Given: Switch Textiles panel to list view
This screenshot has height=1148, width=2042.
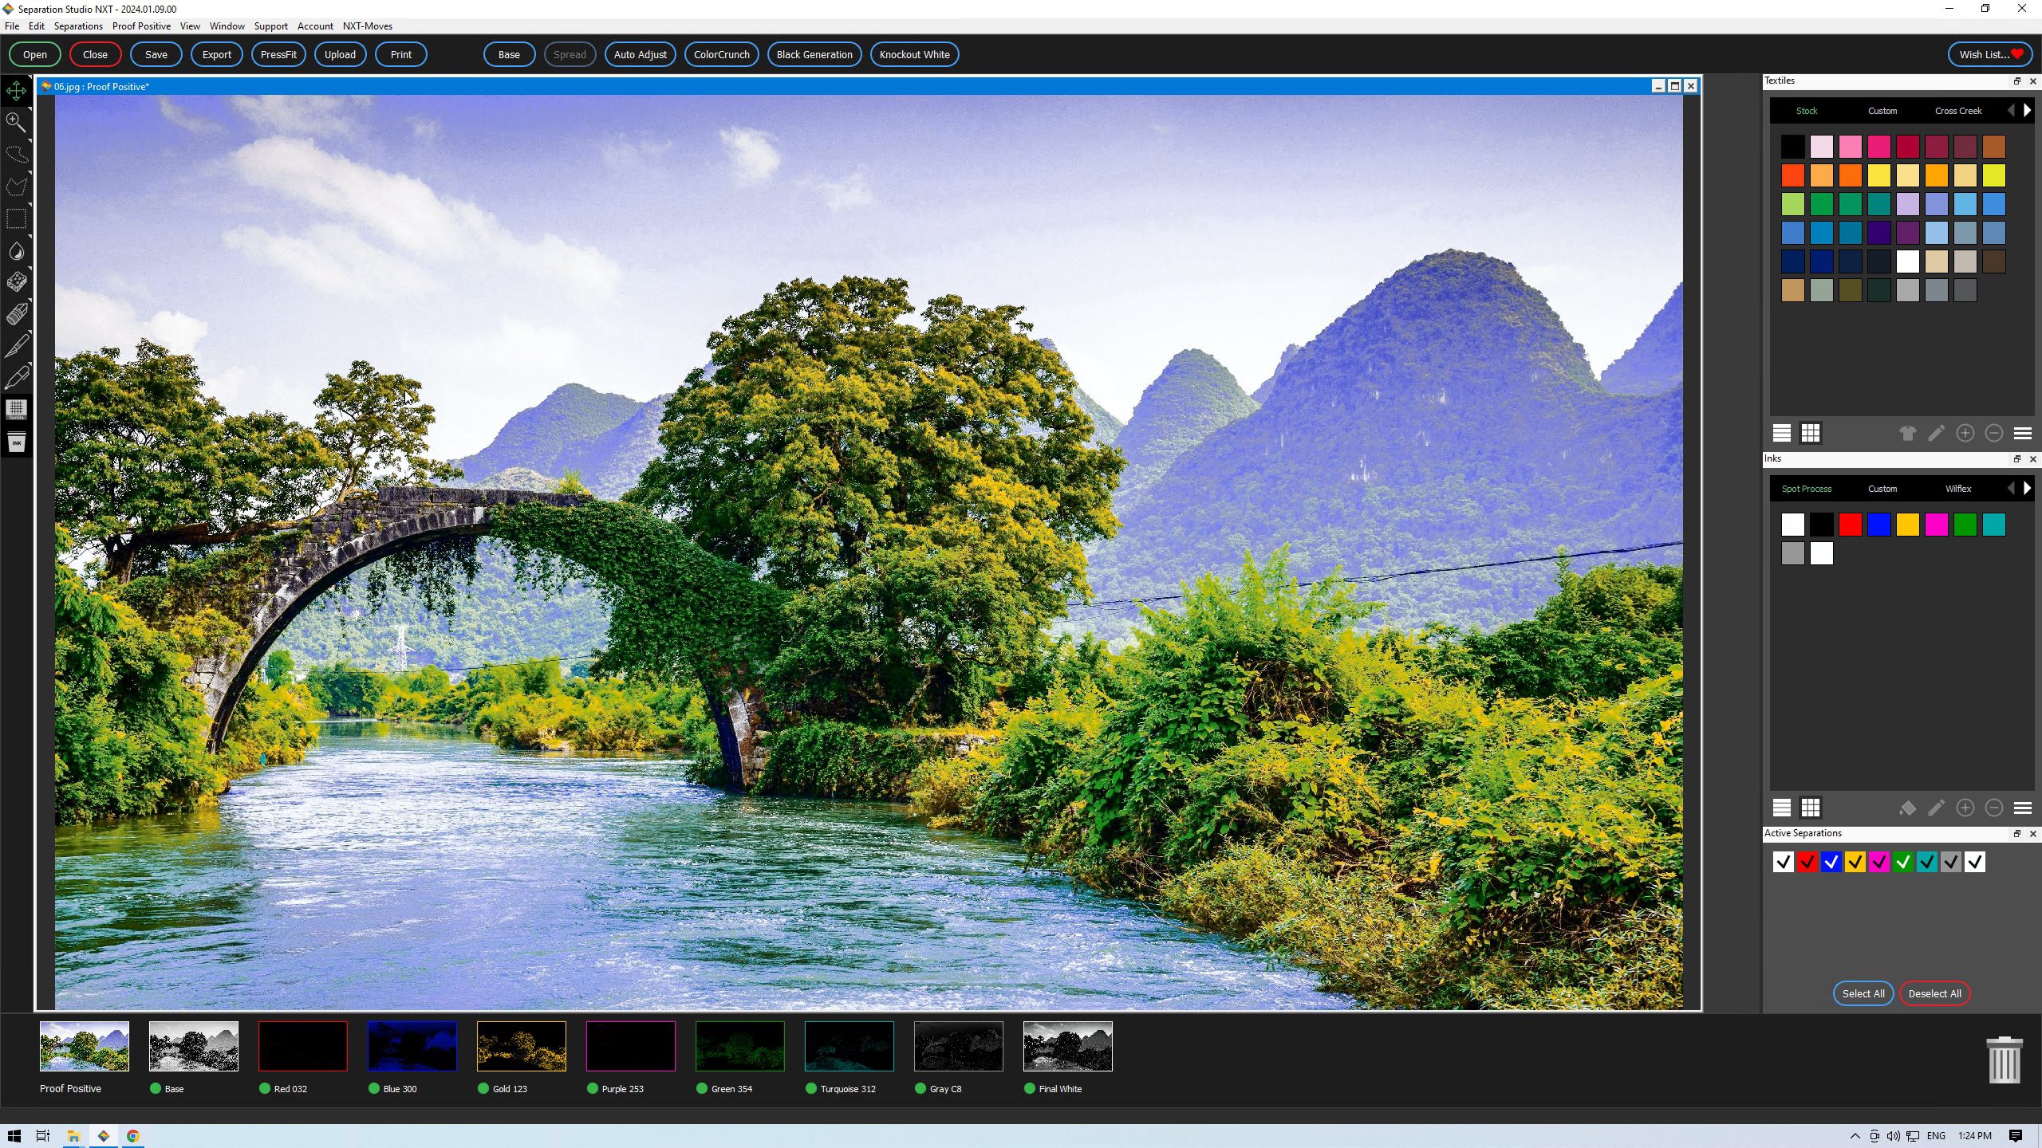Looking at the screenshot, I should pos(1782,433).
